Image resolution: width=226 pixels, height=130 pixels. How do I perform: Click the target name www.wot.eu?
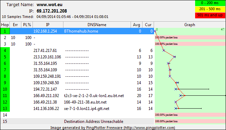50,5
